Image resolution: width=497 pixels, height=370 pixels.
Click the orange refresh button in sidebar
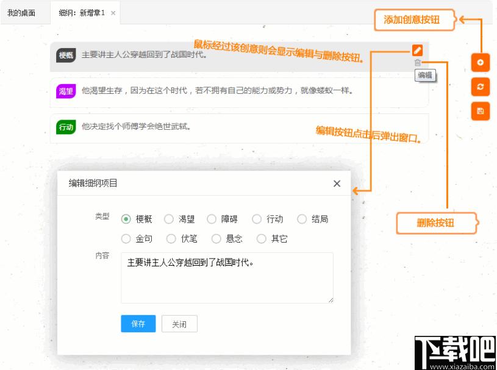pyautogui.click(x=481, y=87)
